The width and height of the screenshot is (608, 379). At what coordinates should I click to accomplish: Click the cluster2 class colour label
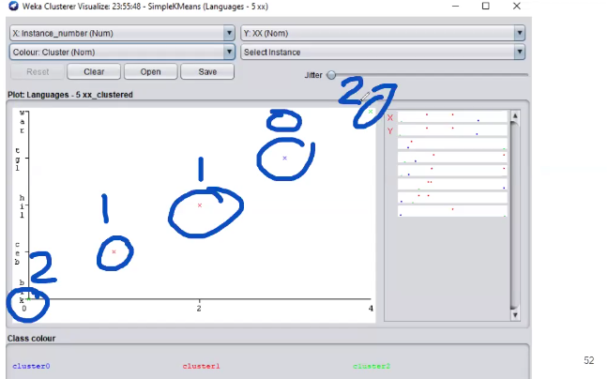tap(372, 366)
